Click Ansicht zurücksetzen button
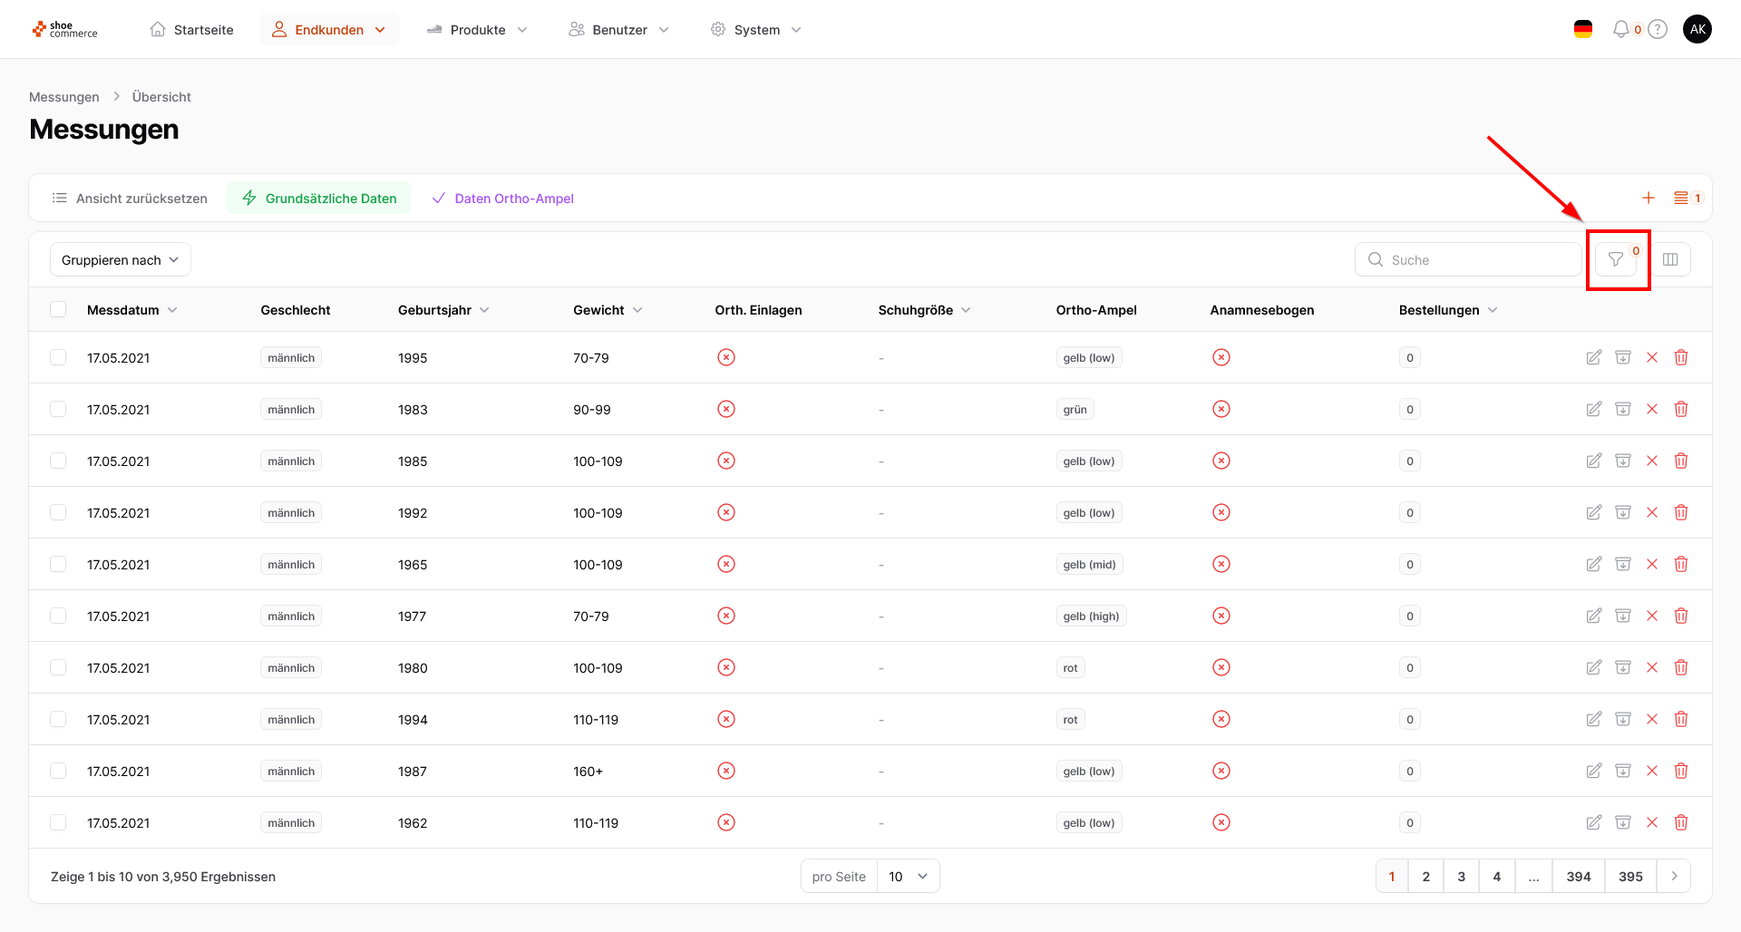 (x=130, y=199)
